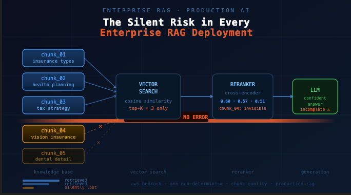Click the orange 'Enterprise RAG Deployment' title
This screenshot has width=351, height=195.
point(176,33)
